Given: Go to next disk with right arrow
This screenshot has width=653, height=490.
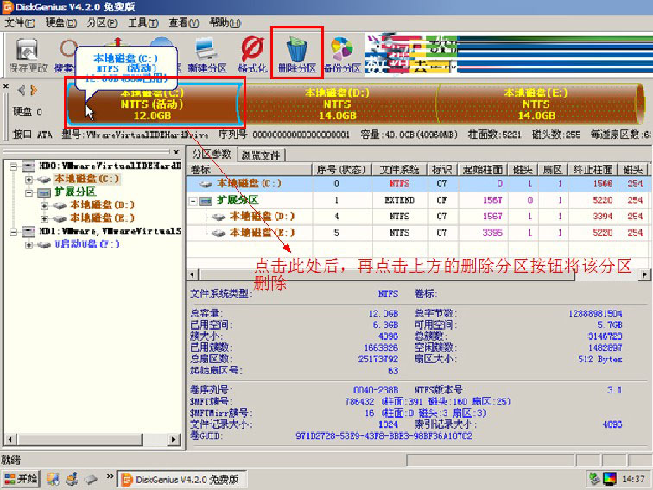Looking at the screenshot, I should [34, 90].
